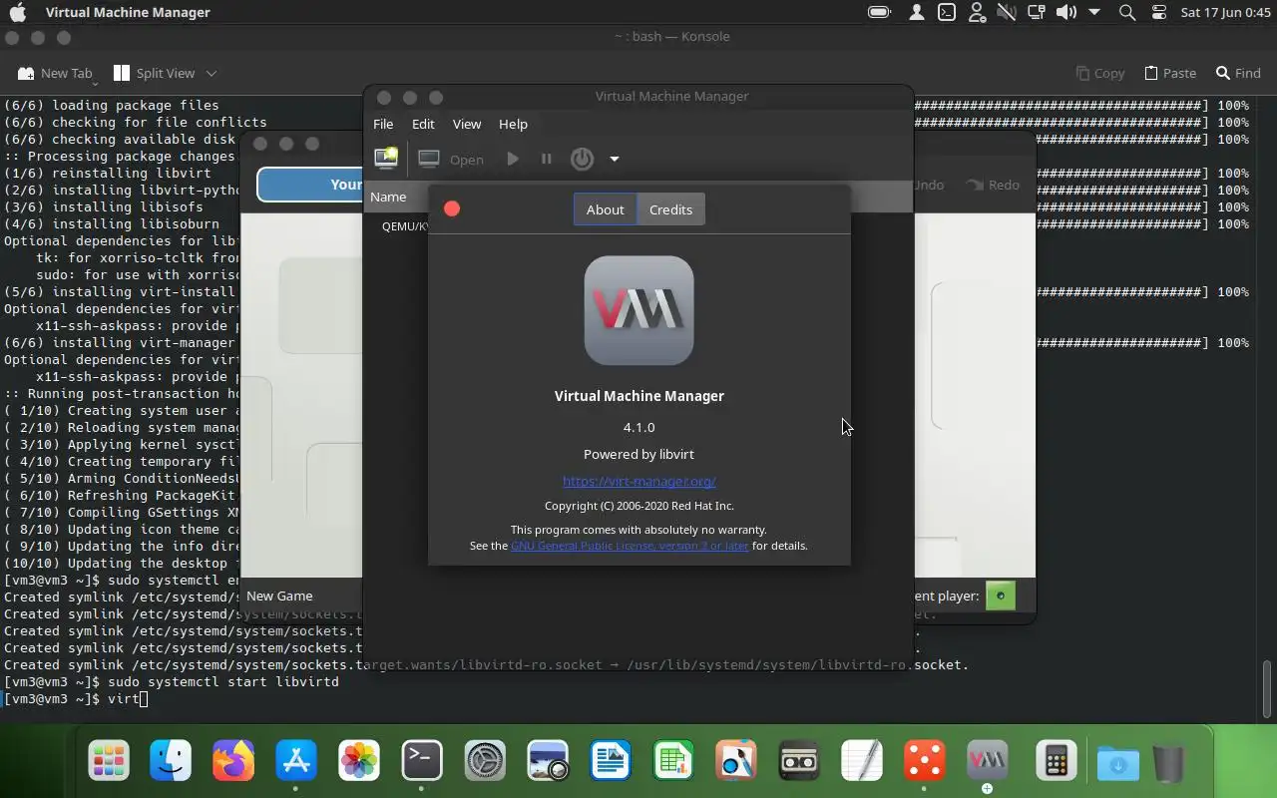
Task: Click the Copy button in Konsole
Action: pos(1099,73)
